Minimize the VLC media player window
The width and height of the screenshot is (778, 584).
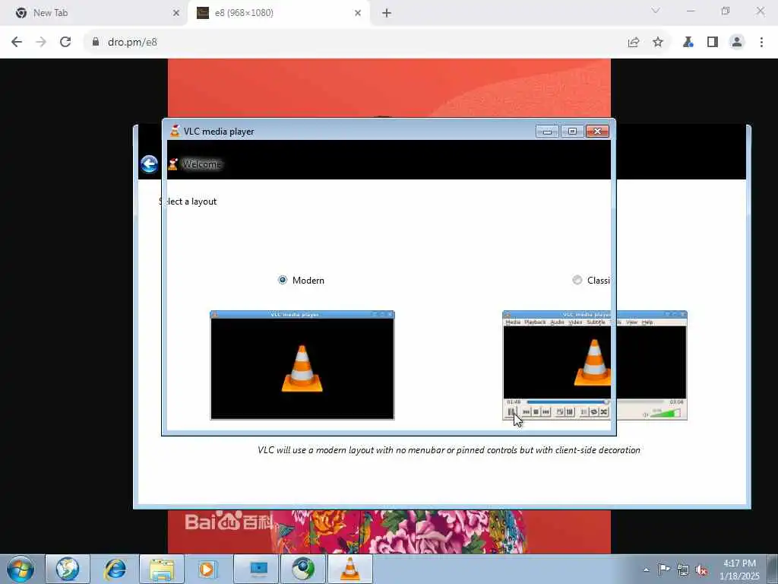tap(547, 131)
